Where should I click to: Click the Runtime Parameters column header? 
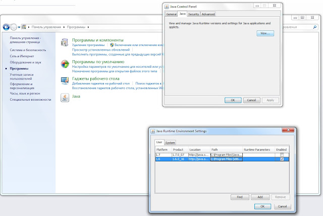[x=259, y=150]
